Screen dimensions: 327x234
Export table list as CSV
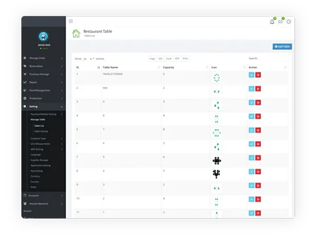160,58
